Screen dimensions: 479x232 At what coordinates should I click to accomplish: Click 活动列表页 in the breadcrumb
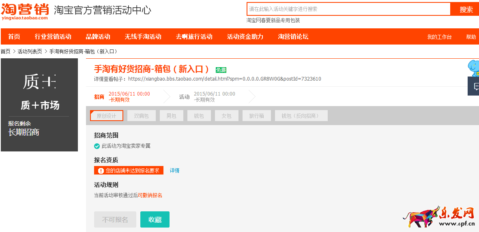tap(30, 51)
